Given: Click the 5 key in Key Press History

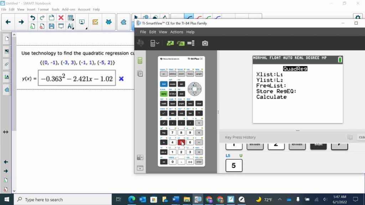Looking at the screenshot, I should tap(234, 165).
